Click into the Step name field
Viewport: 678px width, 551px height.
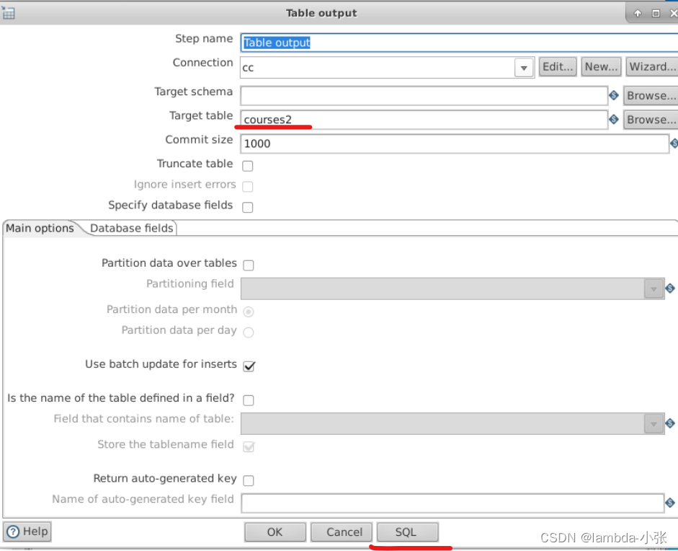[459, 43]
